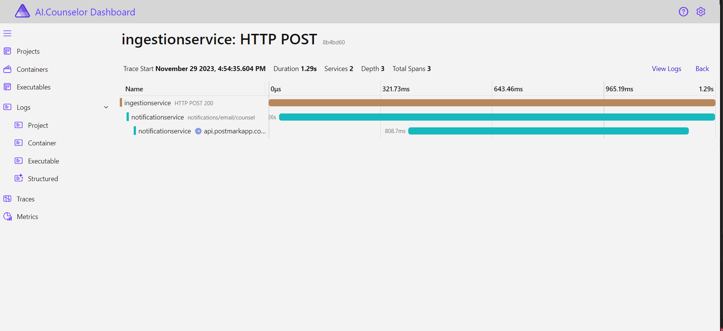
Task: Click the teal notifications/email/counsel span bar
Action: (497, 117)
